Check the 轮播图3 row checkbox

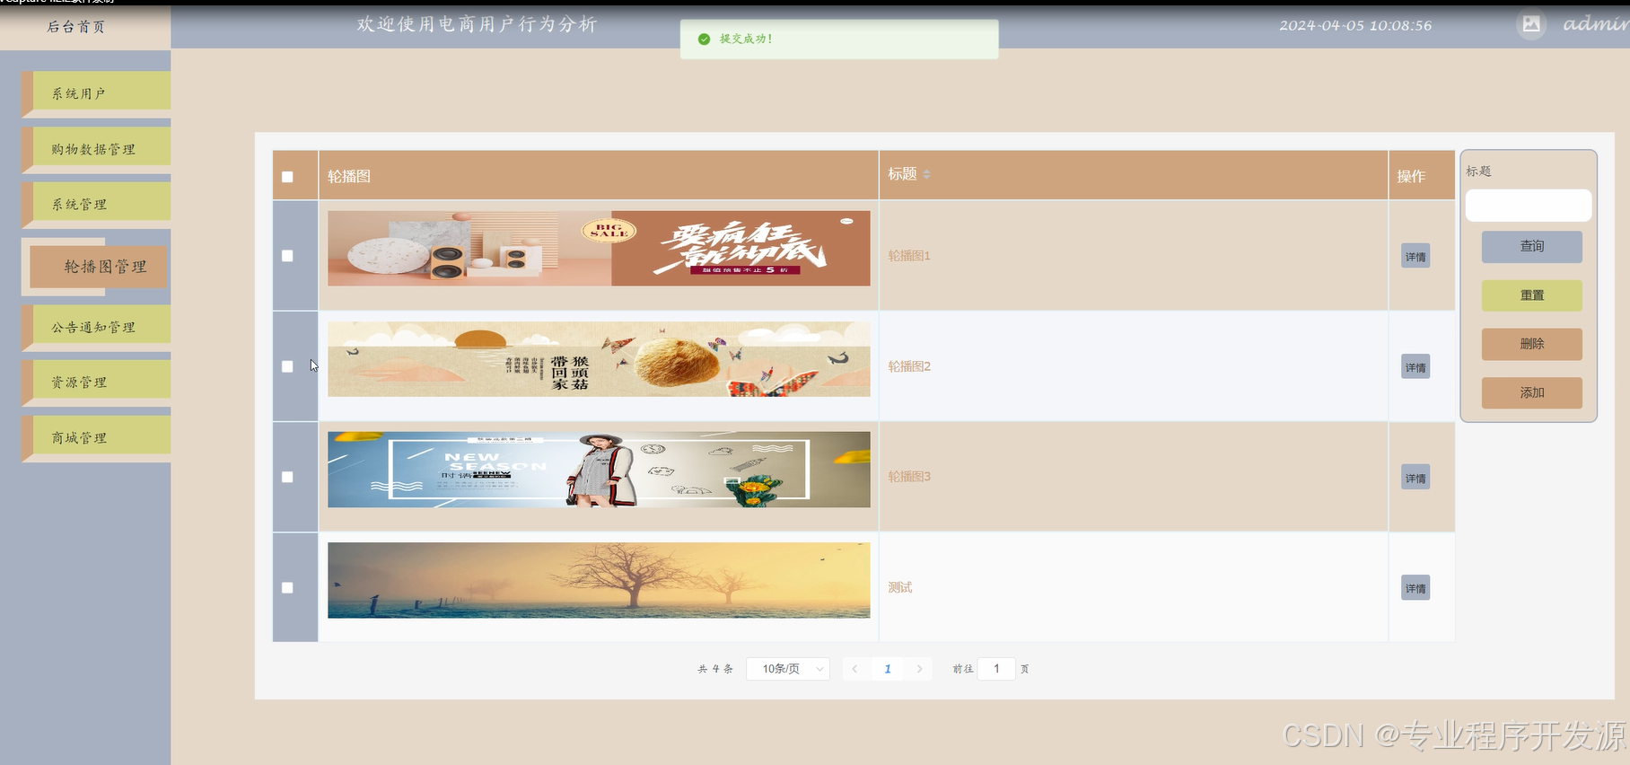tap(287, 477)
